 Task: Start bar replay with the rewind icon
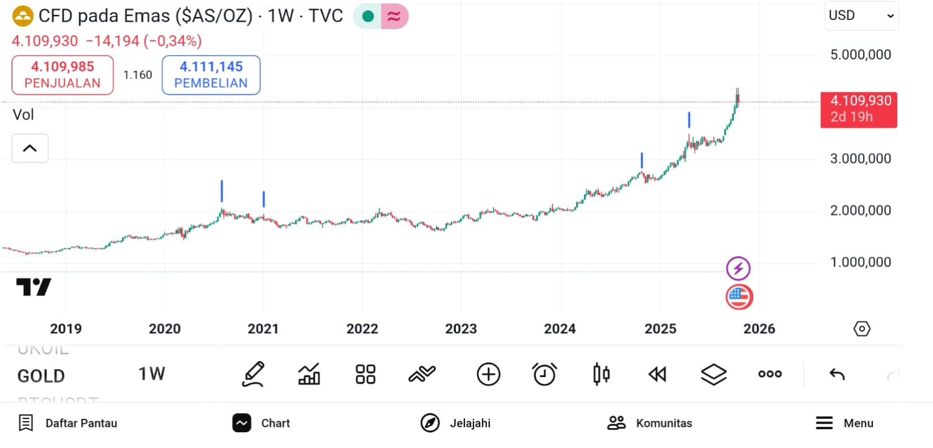(657, 374)
